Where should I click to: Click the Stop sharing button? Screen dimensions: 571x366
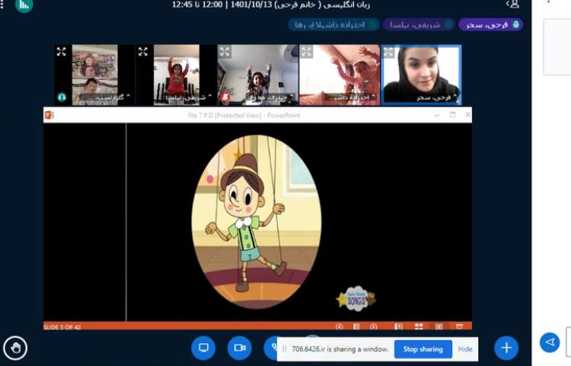[x=423, y=349]
